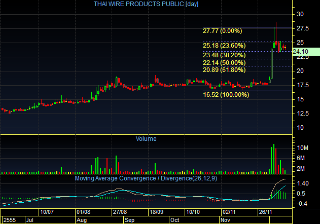
Task: Select the 25.18 (23.60%) Fibonacci label
Action: pos(224,45)
